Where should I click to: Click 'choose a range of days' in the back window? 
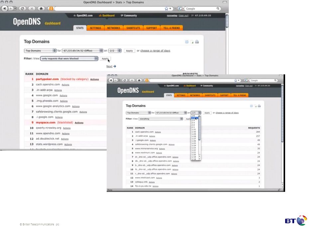point(155,50)
